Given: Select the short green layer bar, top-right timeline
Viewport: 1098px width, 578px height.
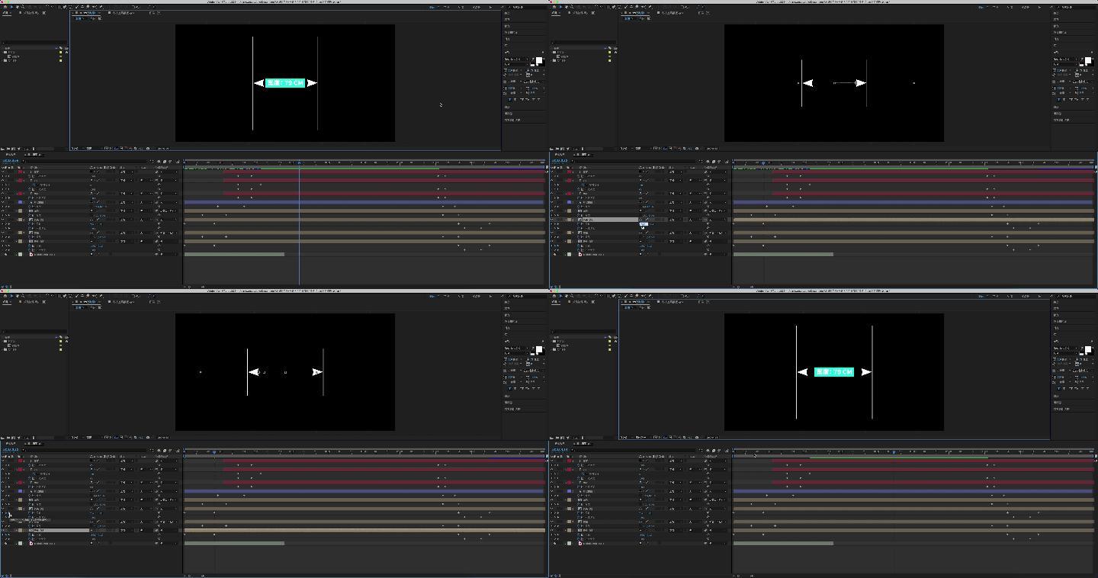Looking at the screenshot, I should [x=783, y=254].
